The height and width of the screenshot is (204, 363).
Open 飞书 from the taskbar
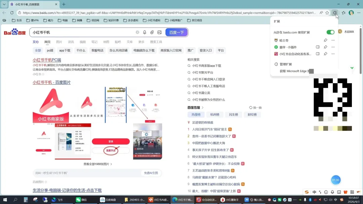tap(57, 200)
